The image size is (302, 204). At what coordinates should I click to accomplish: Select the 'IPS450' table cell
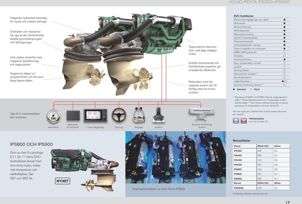238,160
